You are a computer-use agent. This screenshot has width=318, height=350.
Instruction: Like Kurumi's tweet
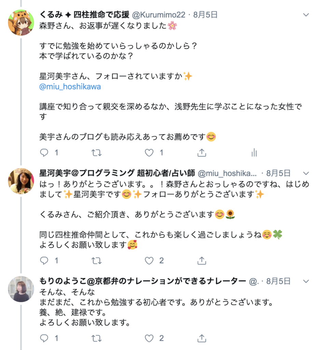click(149, 153)
